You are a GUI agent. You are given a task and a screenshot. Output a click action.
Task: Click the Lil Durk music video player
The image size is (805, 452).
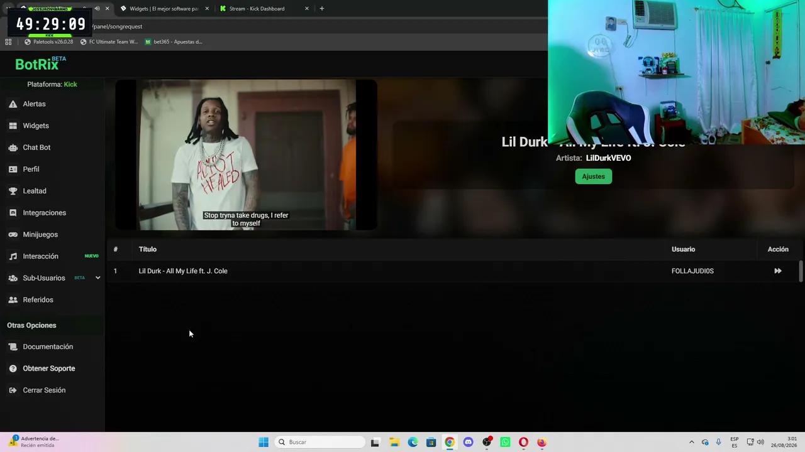(246, 154)
